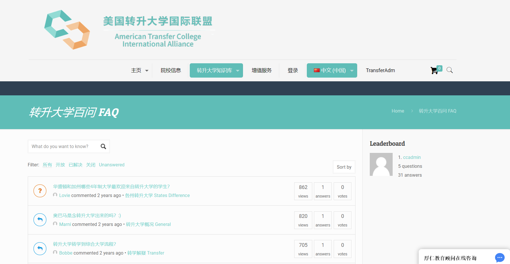
Task: Click the ccadmin leaderboard avatar
Action: pyautogui.click(x=381, y=164)
